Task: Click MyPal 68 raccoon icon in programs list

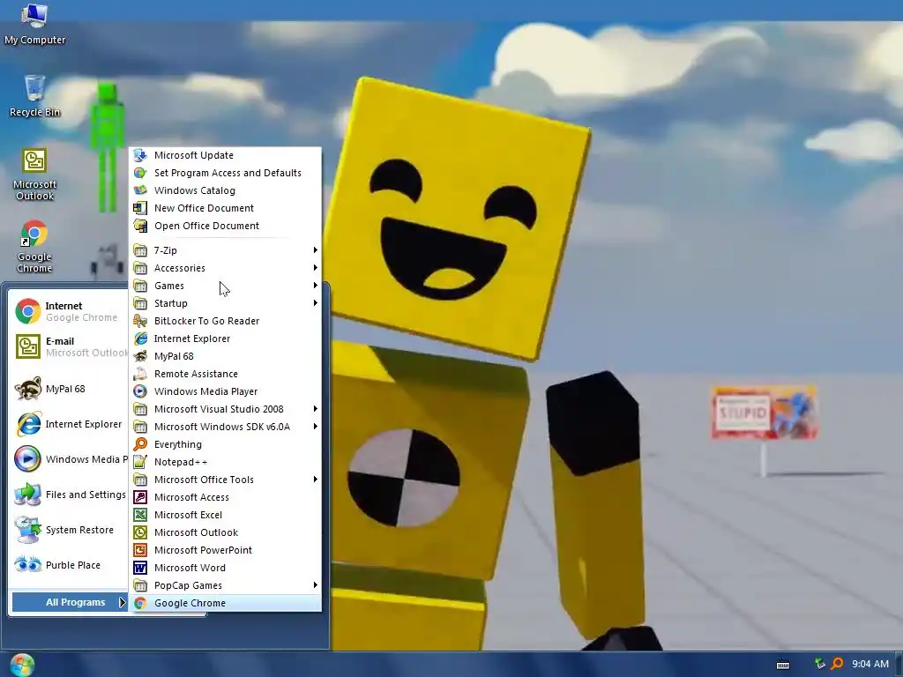Action: [x=140, y=356]
